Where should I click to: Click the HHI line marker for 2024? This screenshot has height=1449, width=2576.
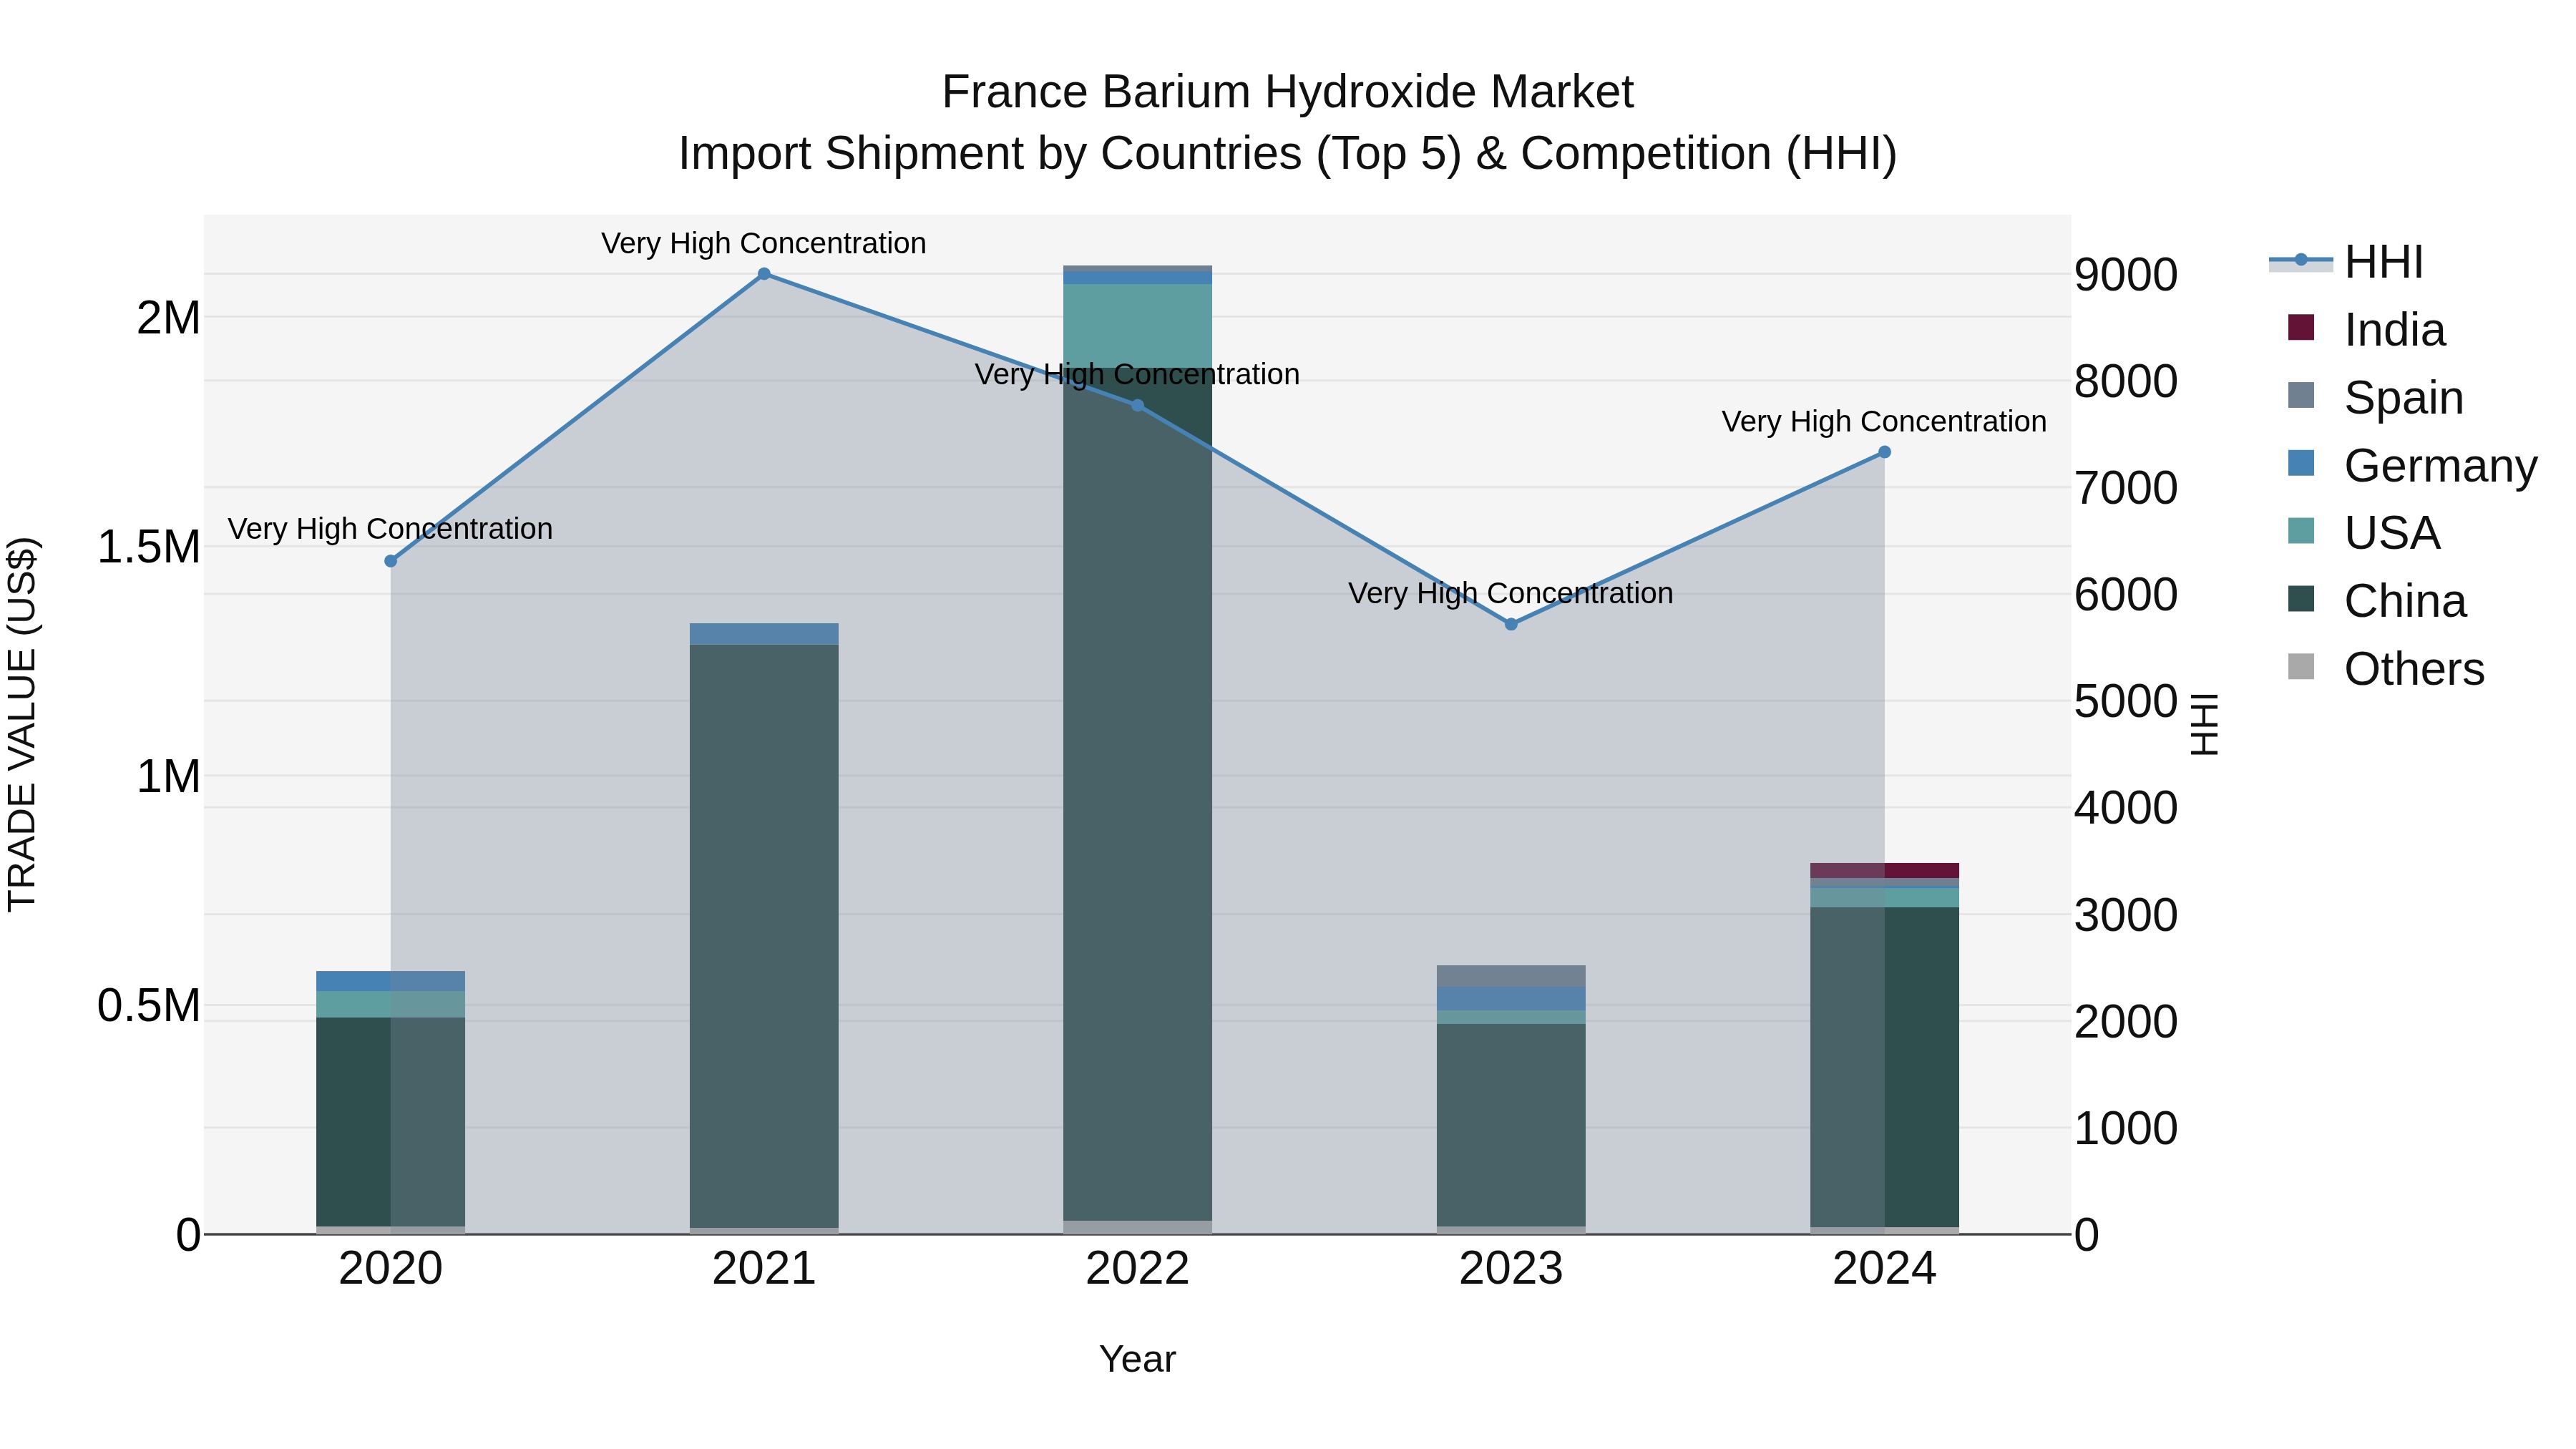click(x=1884, y=452)
